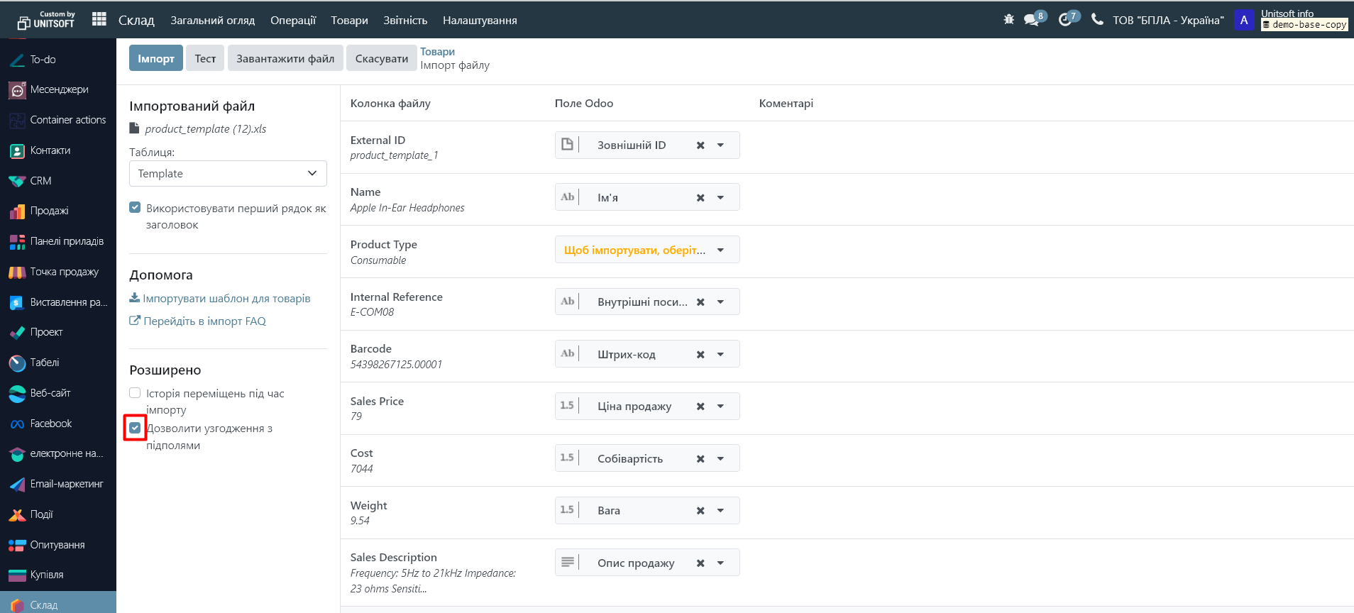This screenshot has width=1354, height=613.
Task: Toggle use first row as header checkbox
Action: click(x=135, y=208)
